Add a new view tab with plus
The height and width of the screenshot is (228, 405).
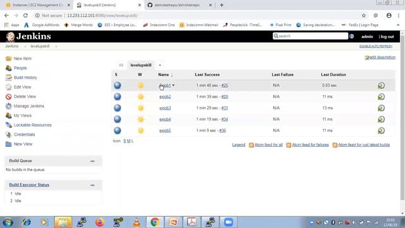(160, 65)
